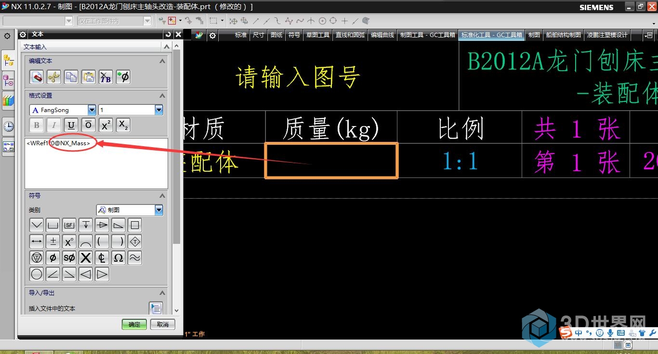658x354 pixels.
Task: Click the 取消 button
Action: (x=163, y=324)
